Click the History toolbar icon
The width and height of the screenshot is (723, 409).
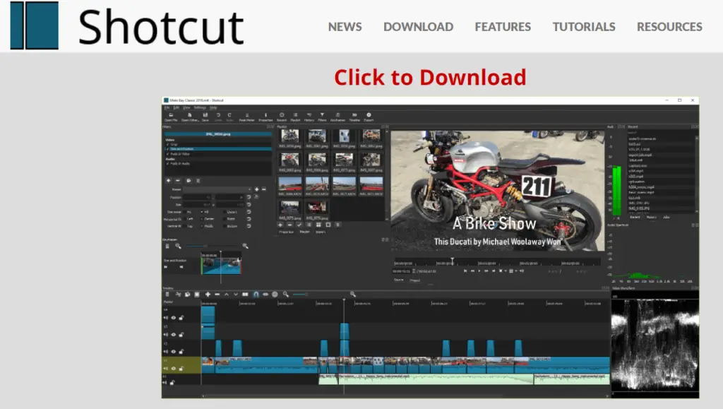[x=309, y=117]
